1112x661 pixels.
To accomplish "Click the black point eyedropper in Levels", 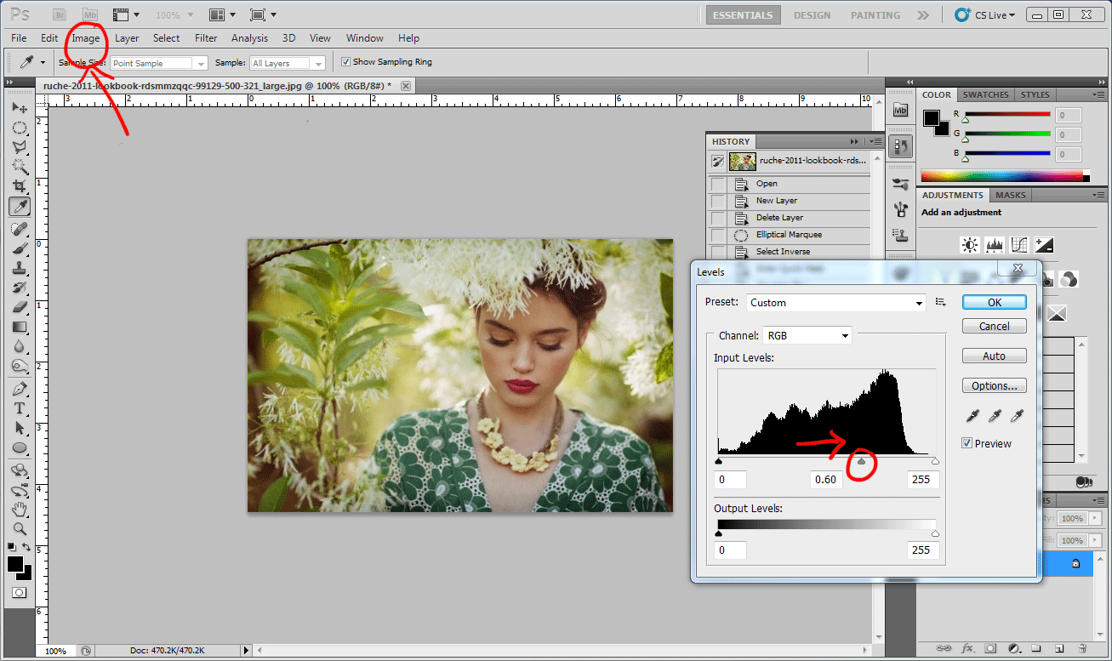I will pyautogui.click(x=972, y=416).
